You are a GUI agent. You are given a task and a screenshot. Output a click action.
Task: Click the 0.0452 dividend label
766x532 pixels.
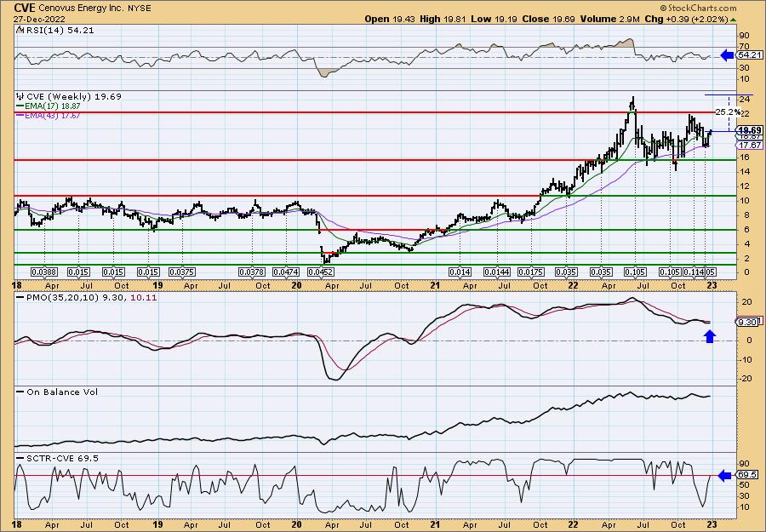click(x=321, y=272)
